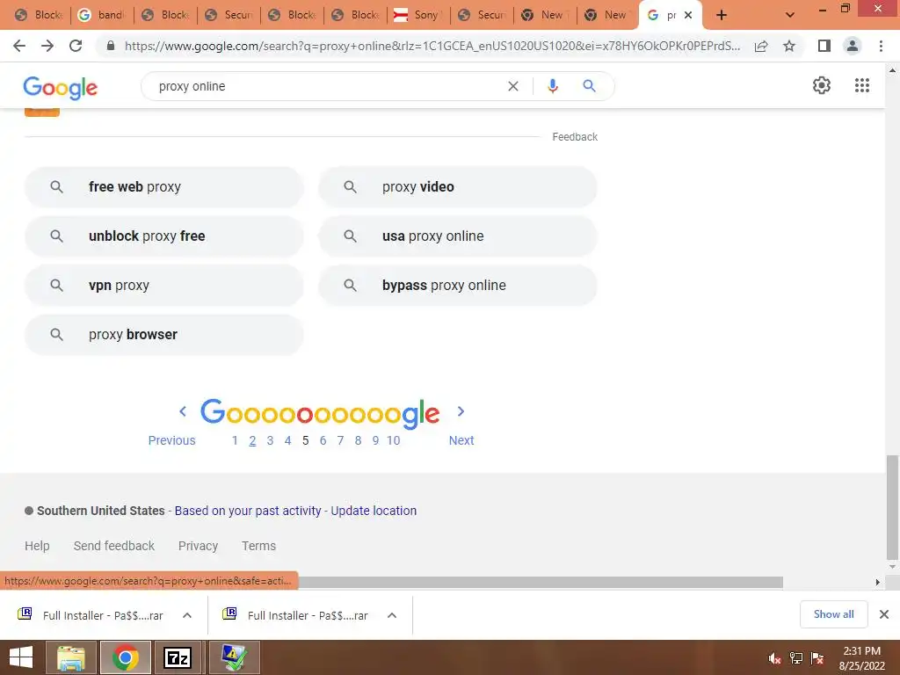The image size is (900, 675).
Task: Open the network tray icon
Action: coord(795,658)
